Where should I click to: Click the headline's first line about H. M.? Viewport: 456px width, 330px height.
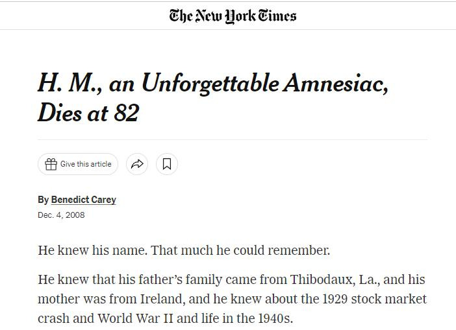coord(212,84)
